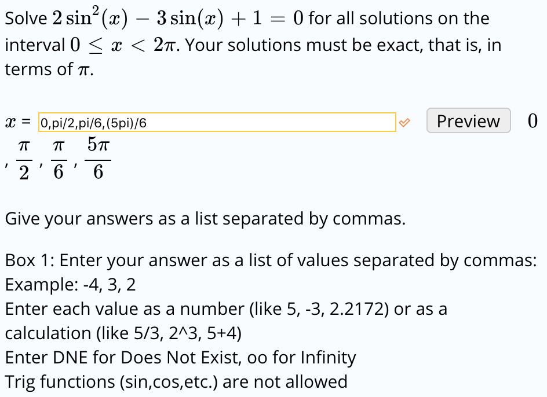Click the score indicator showing 0
This screenshot has width=547, height=397.
tap(533, 121)
